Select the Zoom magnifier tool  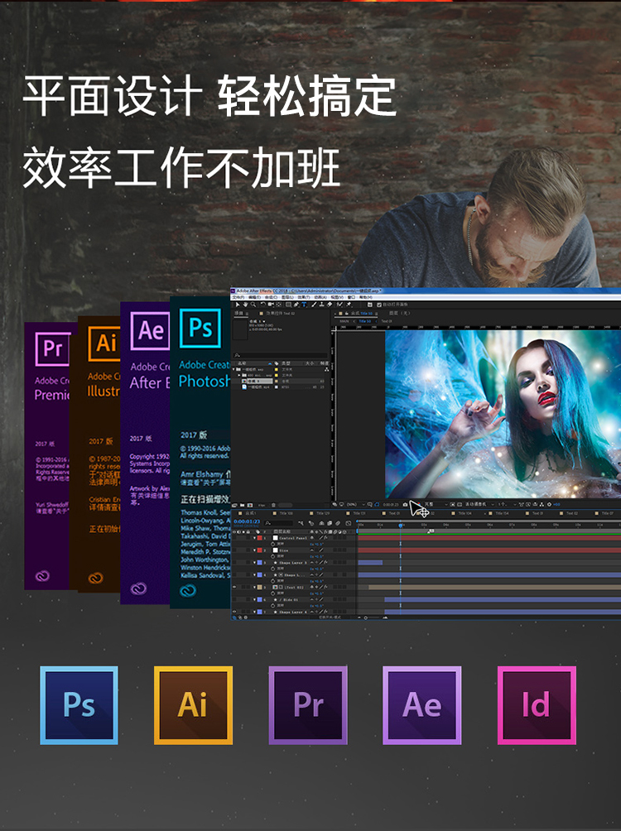click(x=253, y=305)
